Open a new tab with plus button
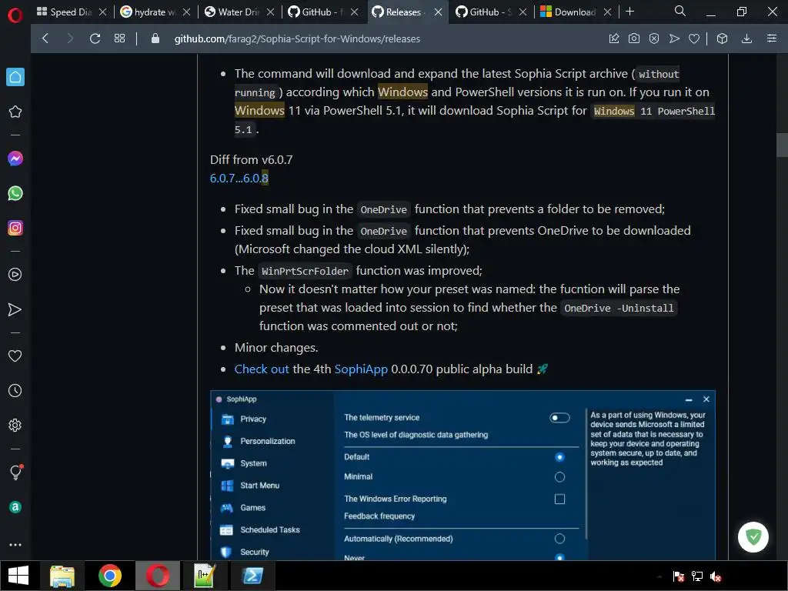 coord(629,12)
